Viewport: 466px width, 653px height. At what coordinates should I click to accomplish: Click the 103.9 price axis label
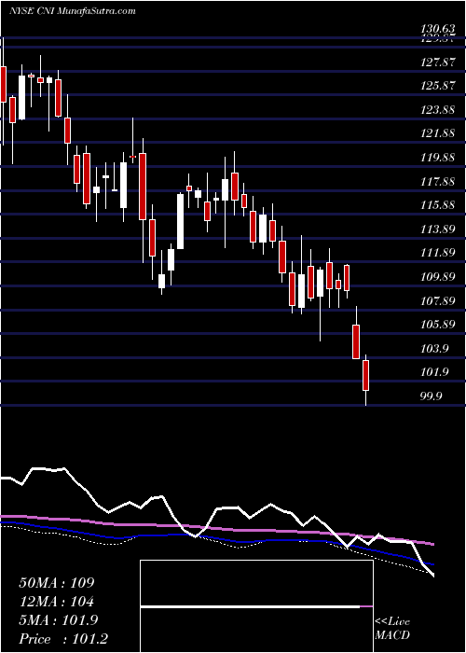coord(434,348)
